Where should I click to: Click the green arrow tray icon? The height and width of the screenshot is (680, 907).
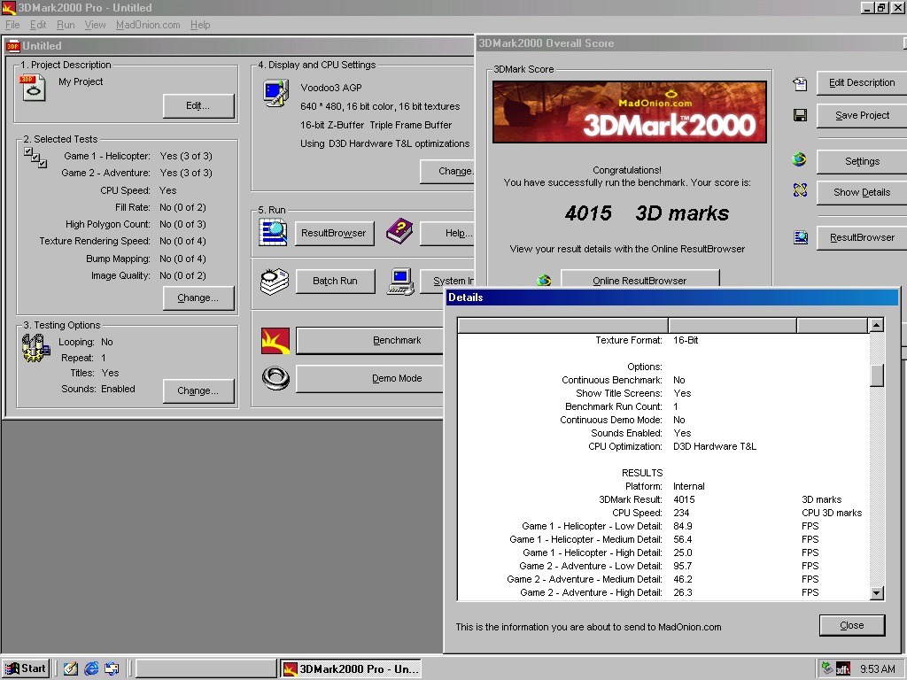click(827, 668)
